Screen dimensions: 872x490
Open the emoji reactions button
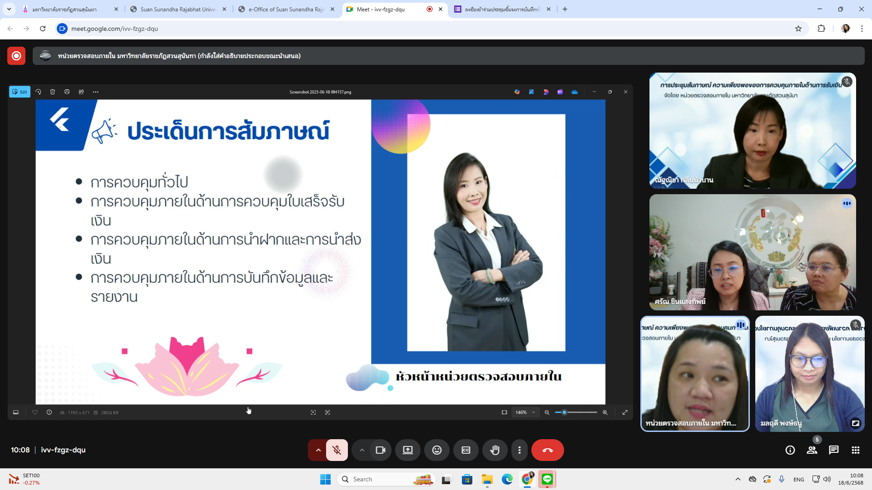(x=436, y=450)
